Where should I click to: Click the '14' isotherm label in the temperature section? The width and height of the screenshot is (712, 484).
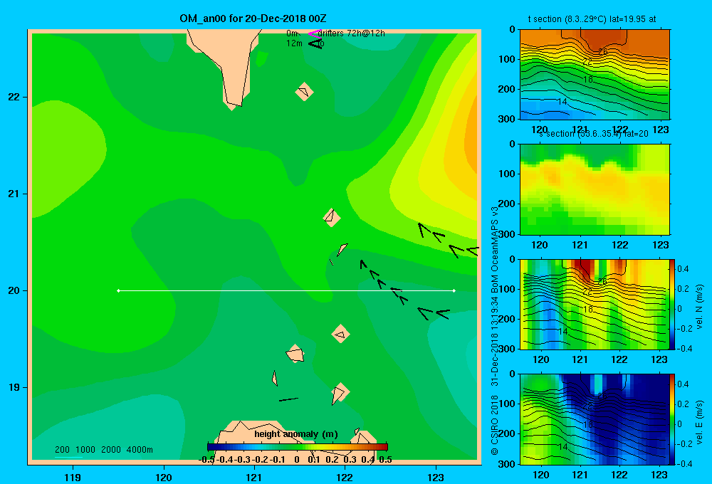[x=562, y=102]
